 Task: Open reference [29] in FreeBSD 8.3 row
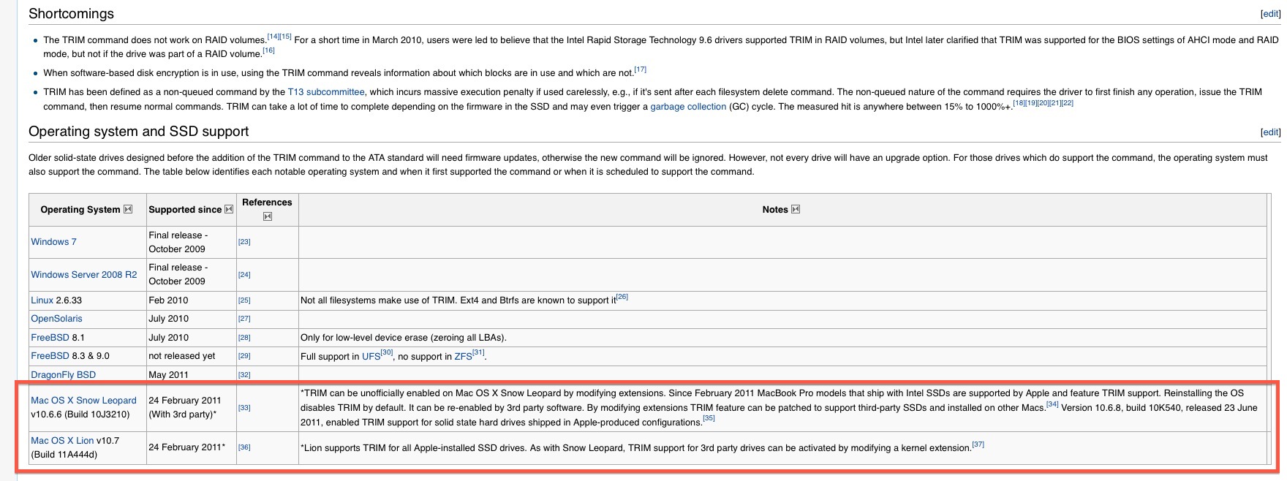point(244,356)
